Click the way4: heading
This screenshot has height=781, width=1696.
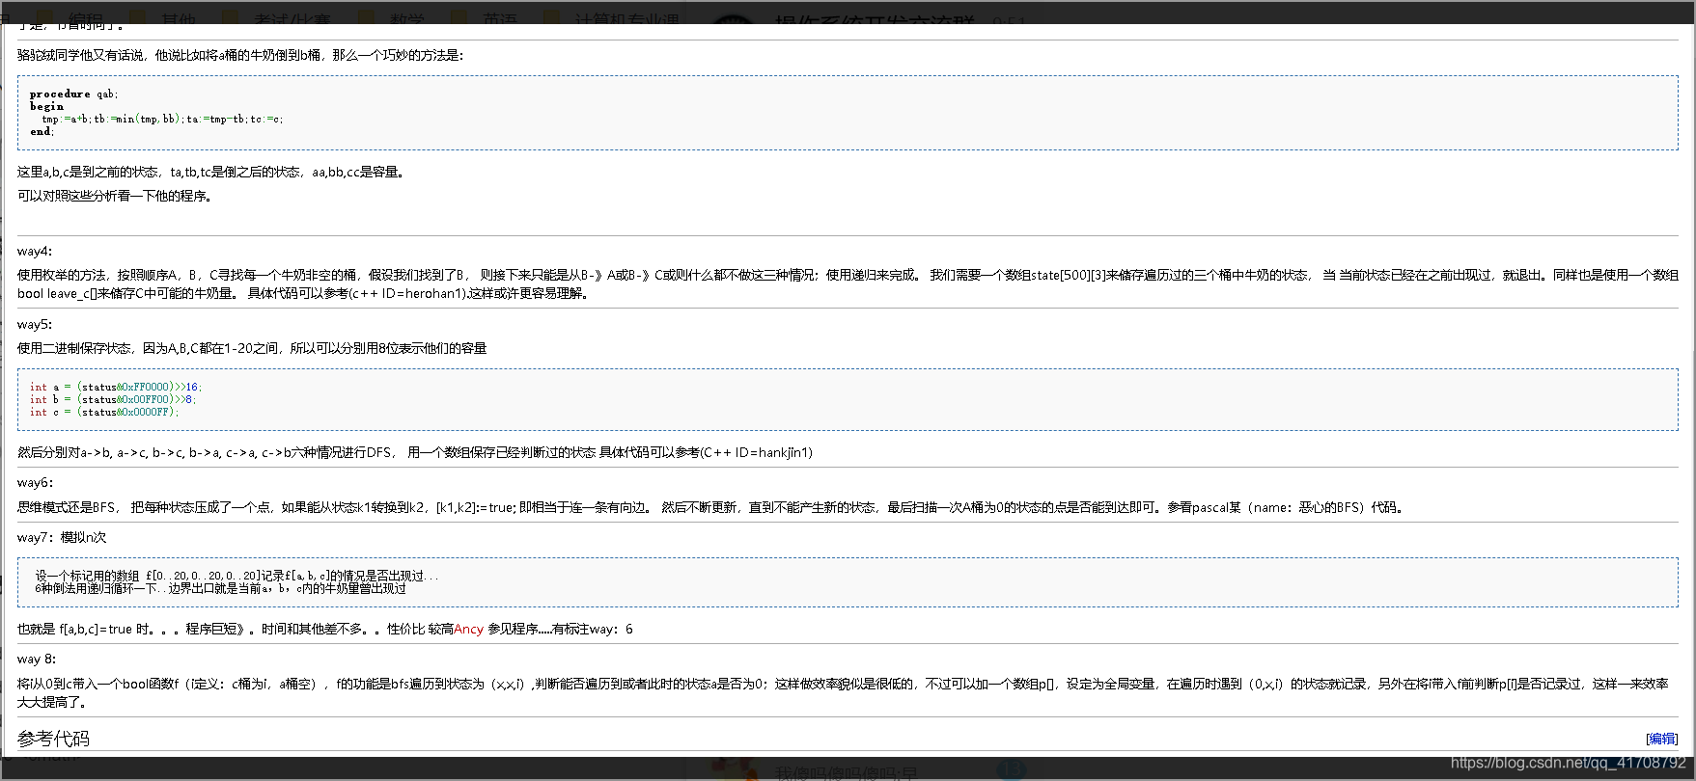(x=35, y=251)
